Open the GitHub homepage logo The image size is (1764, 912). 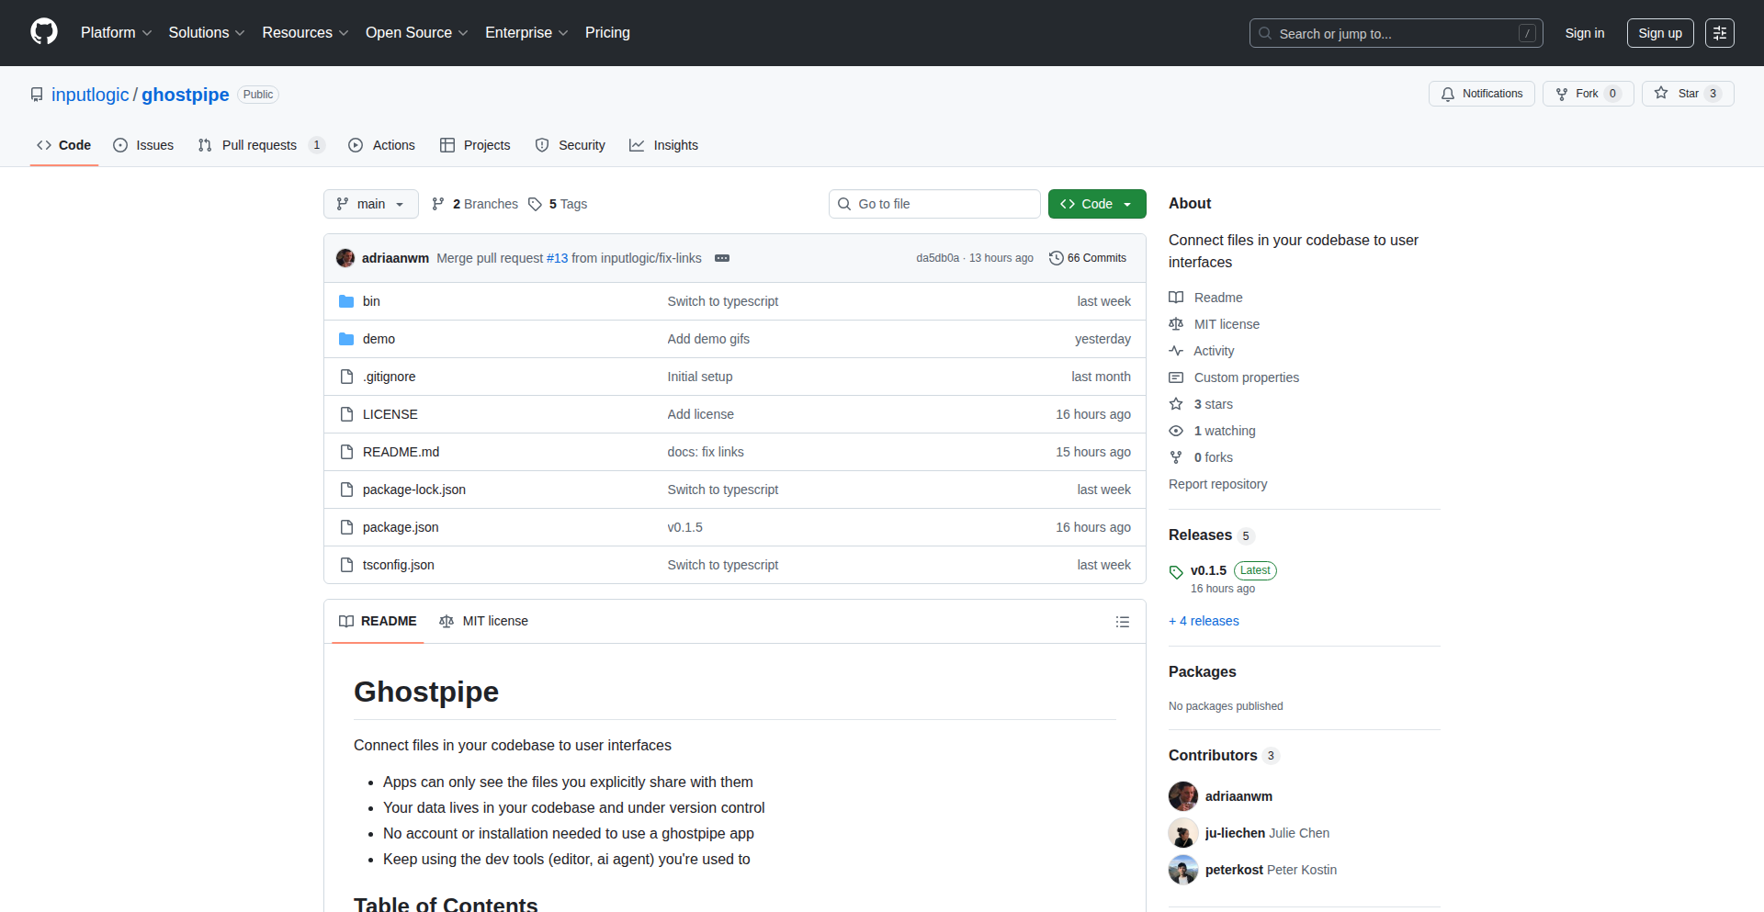44,32
